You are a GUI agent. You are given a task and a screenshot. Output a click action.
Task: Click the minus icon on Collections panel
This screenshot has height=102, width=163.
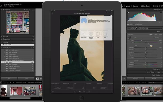31,48
